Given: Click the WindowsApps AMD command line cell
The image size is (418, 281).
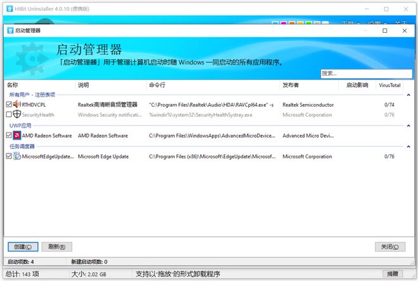Looking at the screenshot, I should click(x=212, y=136).
